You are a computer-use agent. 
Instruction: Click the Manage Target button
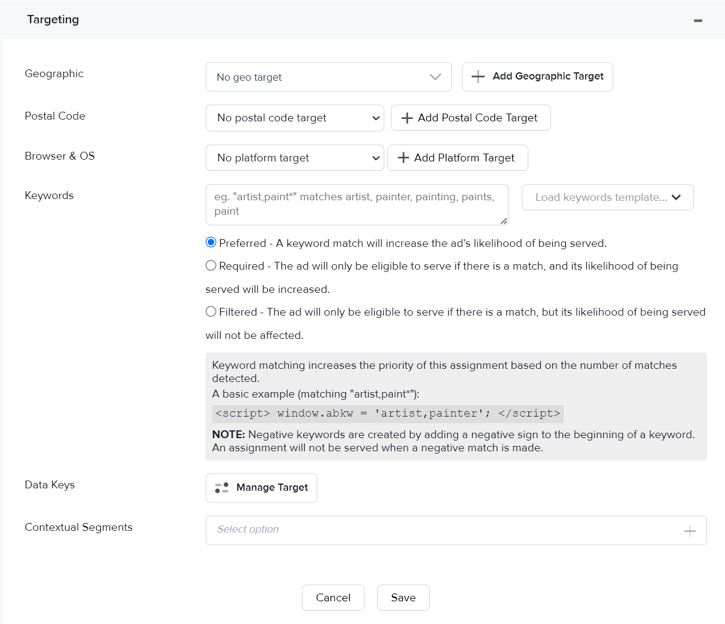261,488
